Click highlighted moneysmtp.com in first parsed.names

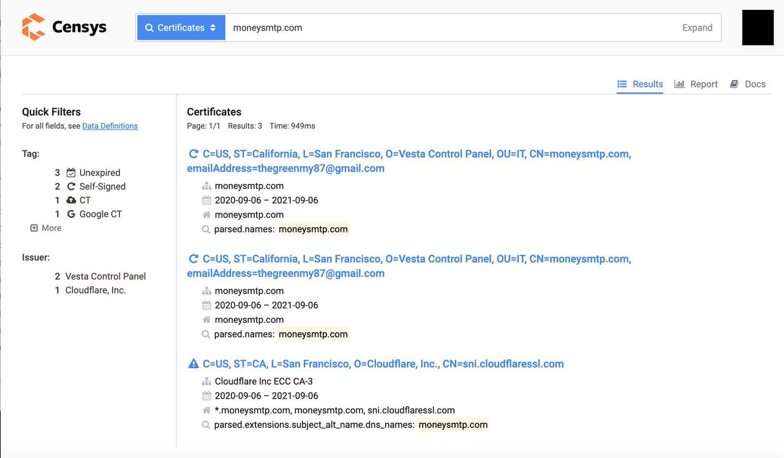pyautogui.click(x=313, y=229)
